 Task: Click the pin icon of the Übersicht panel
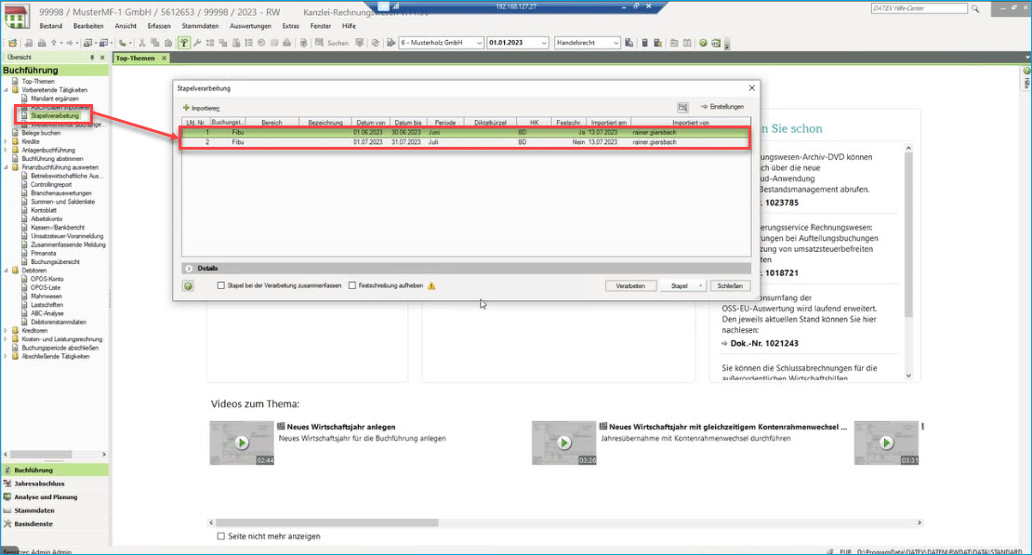pyautogui.click(x=92, y=58)
